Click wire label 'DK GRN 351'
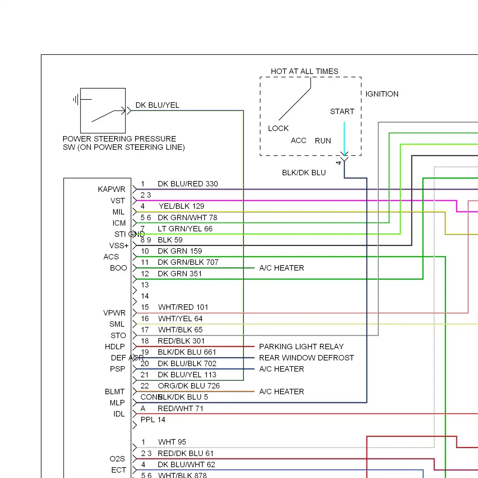The image size is (478, 478). 180,274
